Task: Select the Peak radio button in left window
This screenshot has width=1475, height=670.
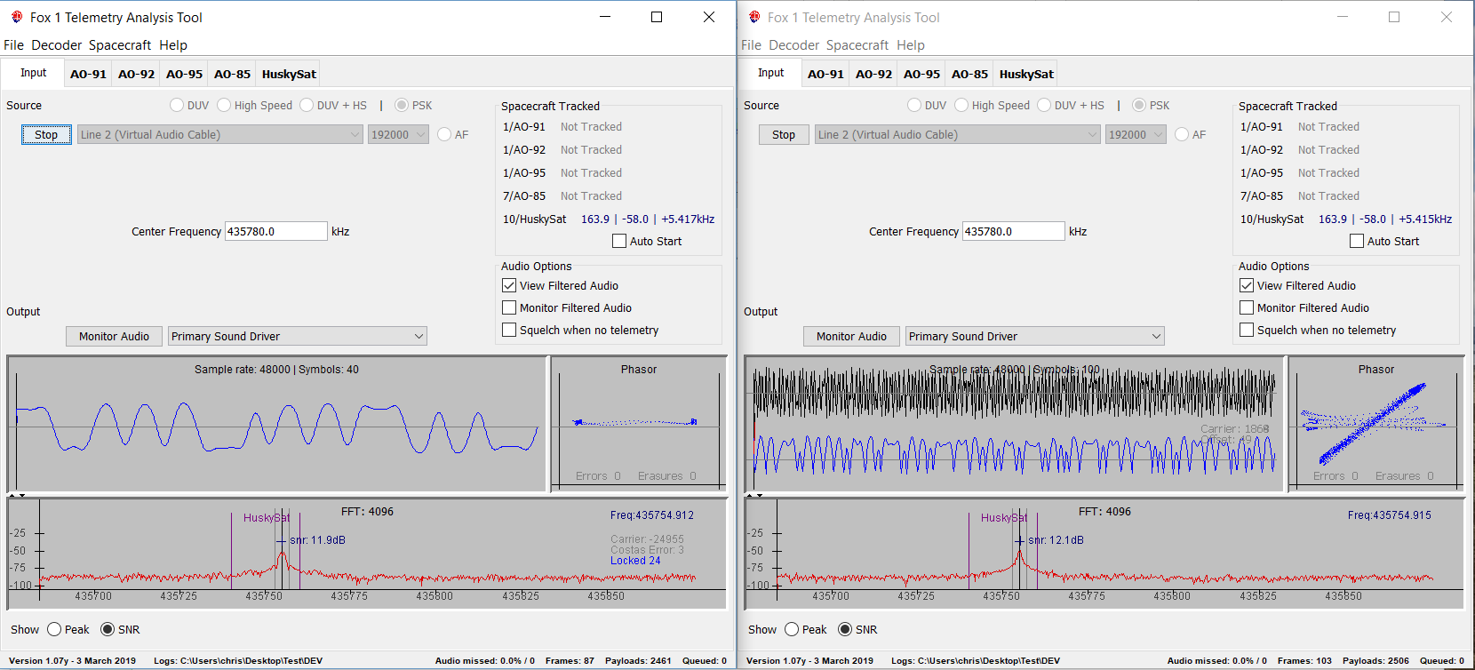Action: 54,629
